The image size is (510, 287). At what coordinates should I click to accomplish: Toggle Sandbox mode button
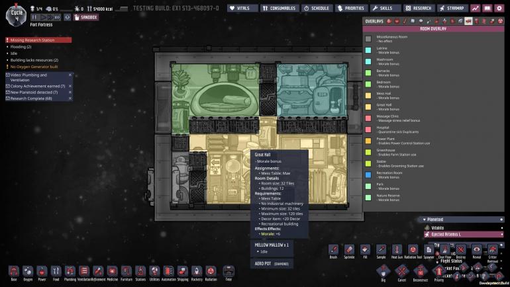(86, 17)
